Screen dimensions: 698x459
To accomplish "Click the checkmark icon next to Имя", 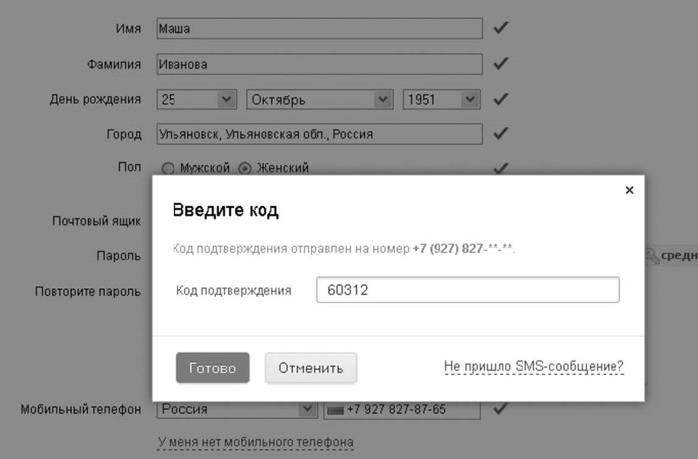I will point(501,28).
